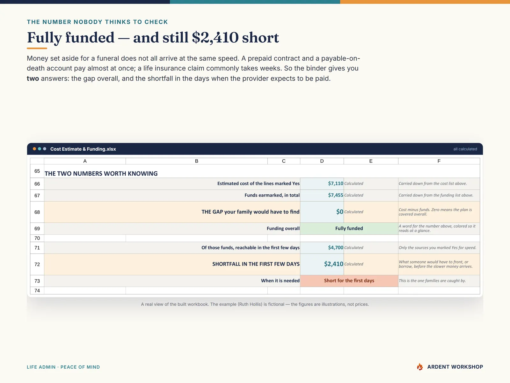Click the 'all calculated' status label
510x383 pixels.
click(465, 149)
